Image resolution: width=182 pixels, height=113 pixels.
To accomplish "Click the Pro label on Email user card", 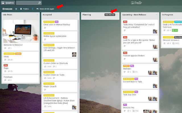I will (57, 22).
